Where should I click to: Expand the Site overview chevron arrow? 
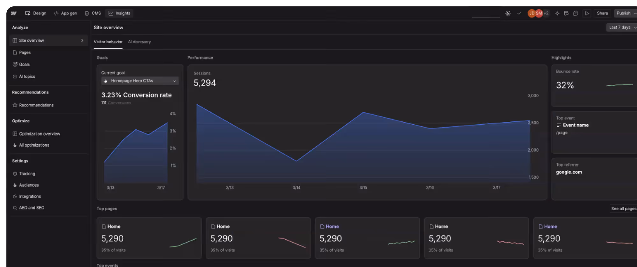pyautogui.click(x=82, y=40)
